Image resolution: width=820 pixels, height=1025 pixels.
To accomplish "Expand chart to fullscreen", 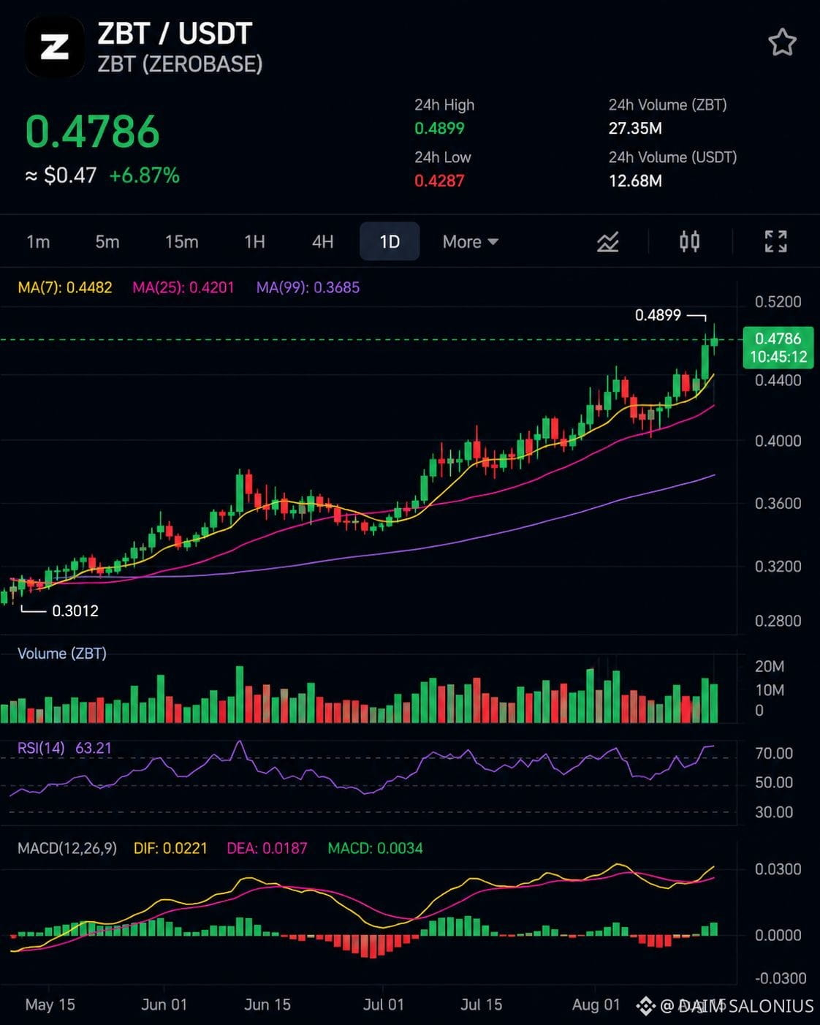I will [776, 241].
